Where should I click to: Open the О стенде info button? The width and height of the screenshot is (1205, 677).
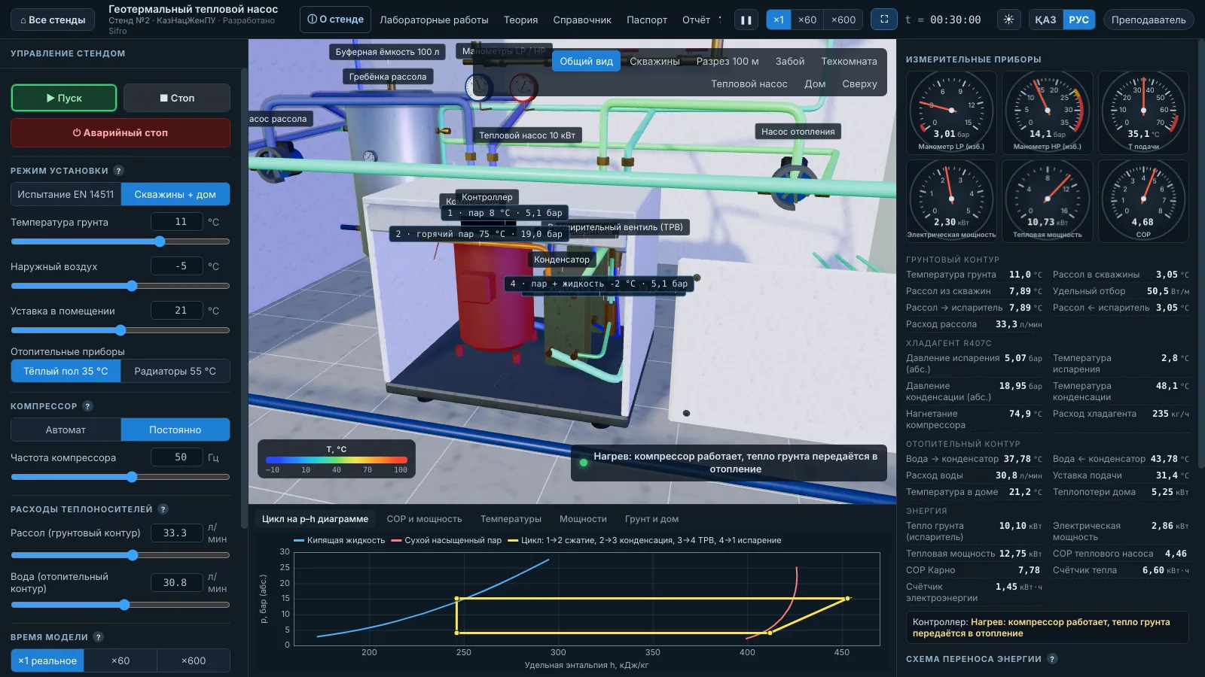coord(335,20)
